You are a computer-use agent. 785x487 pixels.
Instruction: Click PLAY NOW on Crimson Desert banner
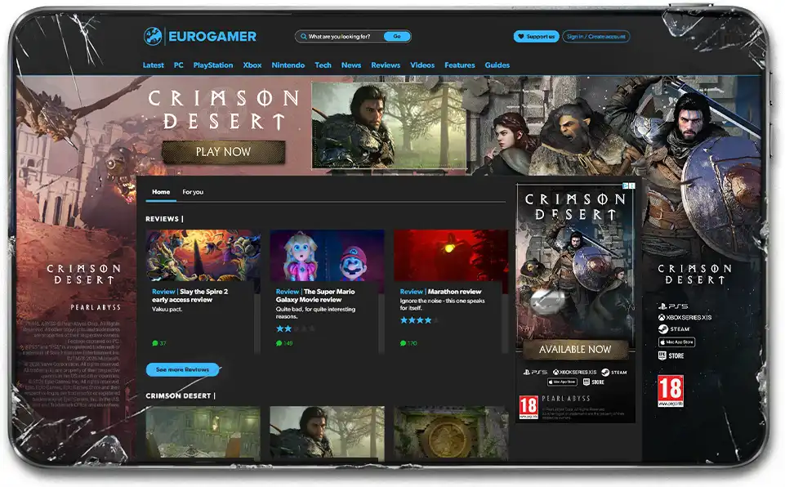tap(223, 152)
